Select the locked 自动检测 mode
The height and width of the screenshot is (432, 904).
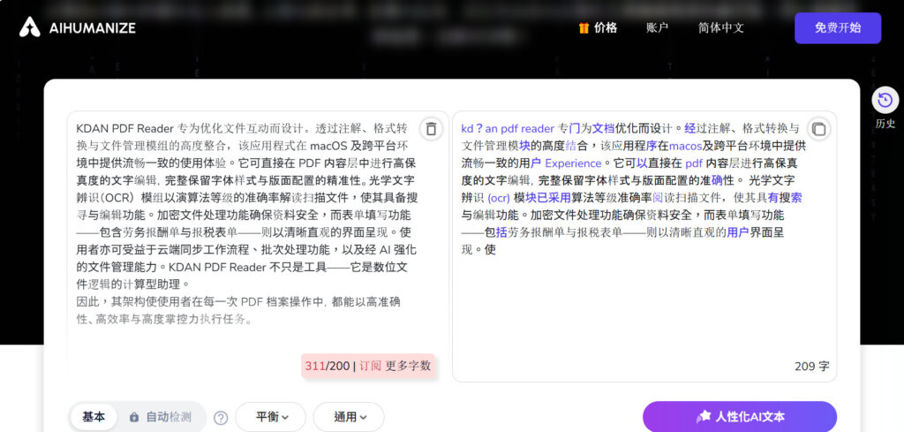[x=161, y=417]
